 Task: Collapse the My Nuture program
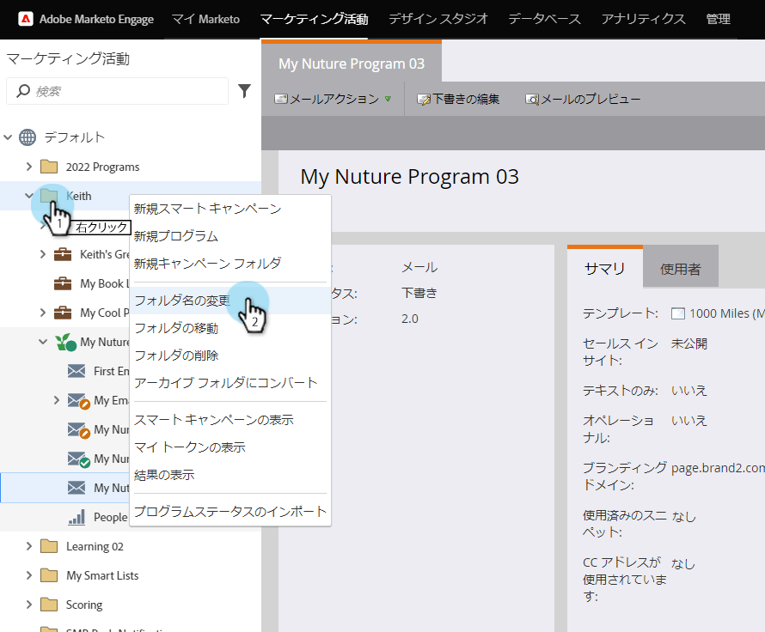(x=43, y=342)
